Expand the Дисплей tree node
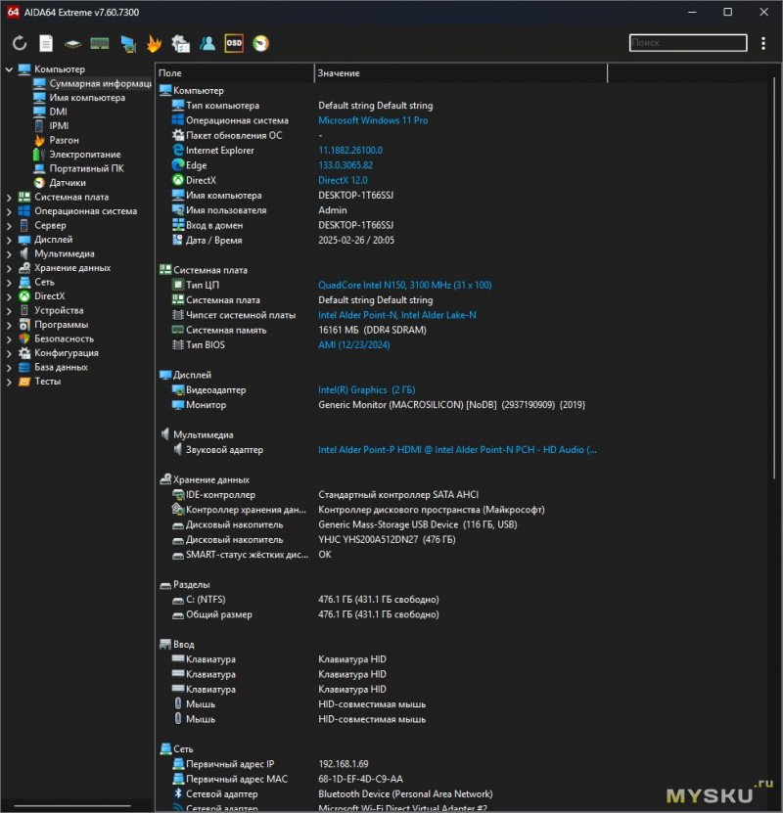This screenshot has width=783, height=813. click(9, 240)
